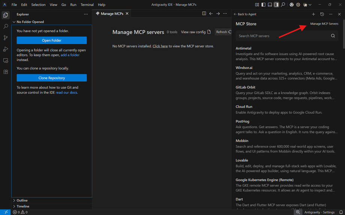Open the Windsor.ai MCP server entry

[x=287, y=73]
